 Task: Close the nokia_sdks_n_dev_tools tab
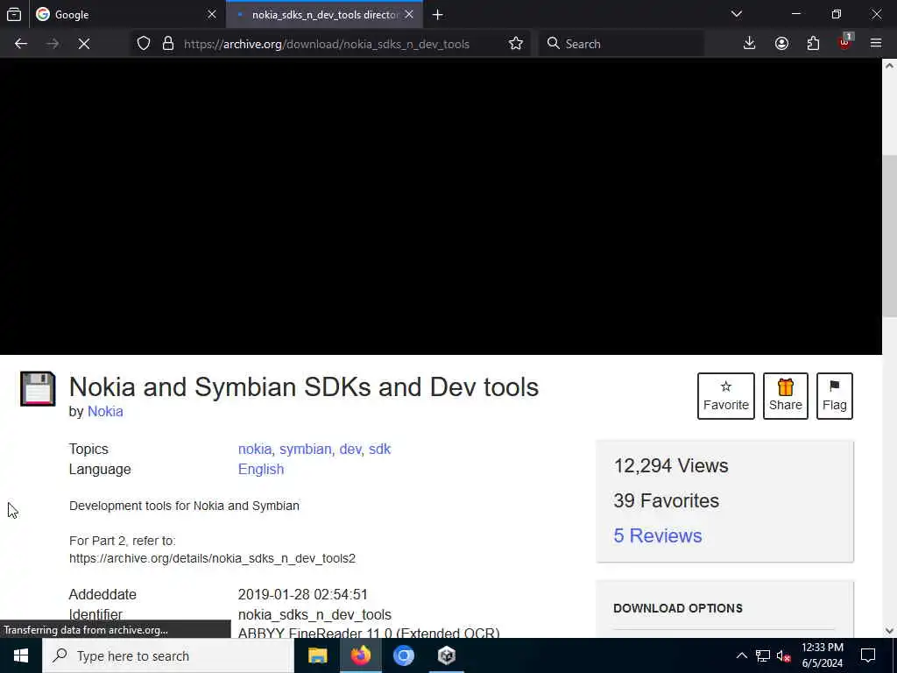click(409, 14)
